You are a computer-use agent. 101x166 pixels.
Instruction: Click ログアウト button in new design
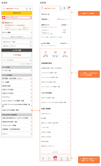55,152
